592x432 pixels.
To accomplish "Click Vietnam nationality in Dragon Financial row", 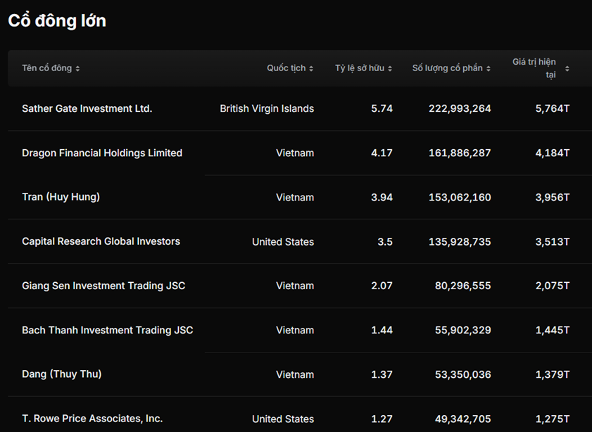I will click(295, 153).
